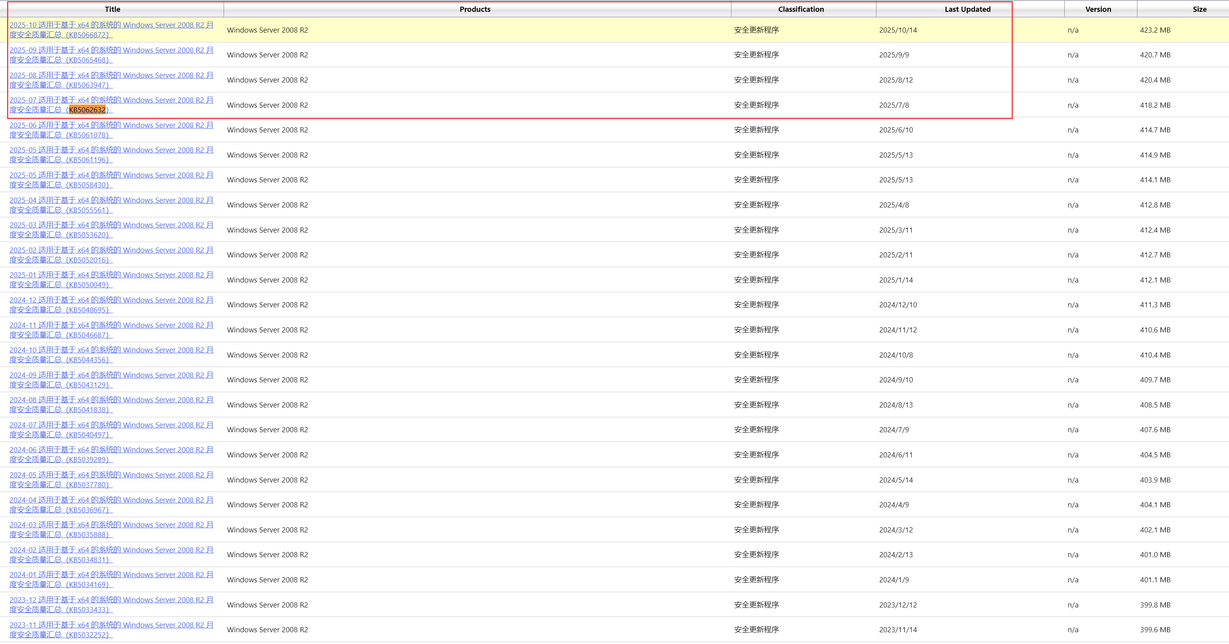This screenshot has width=1229, height=644.
Task: Sort by the Last Updated column header
Action: [x=967, y=9]
